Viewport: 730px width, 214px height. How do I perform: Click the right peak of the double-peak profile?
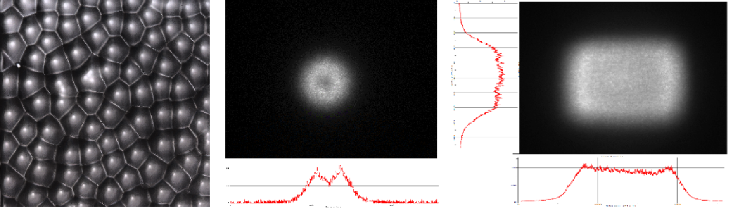click(340, 170)
